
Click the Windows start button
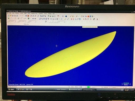point(11,89)
